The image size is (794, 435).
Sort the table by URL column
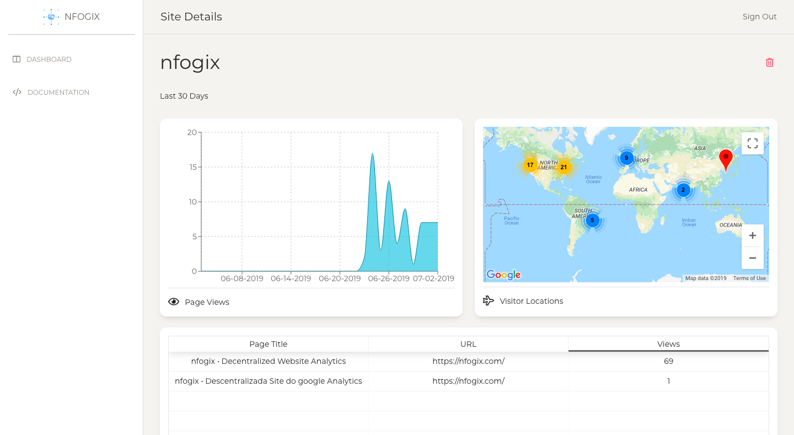[x=468, y=344]
